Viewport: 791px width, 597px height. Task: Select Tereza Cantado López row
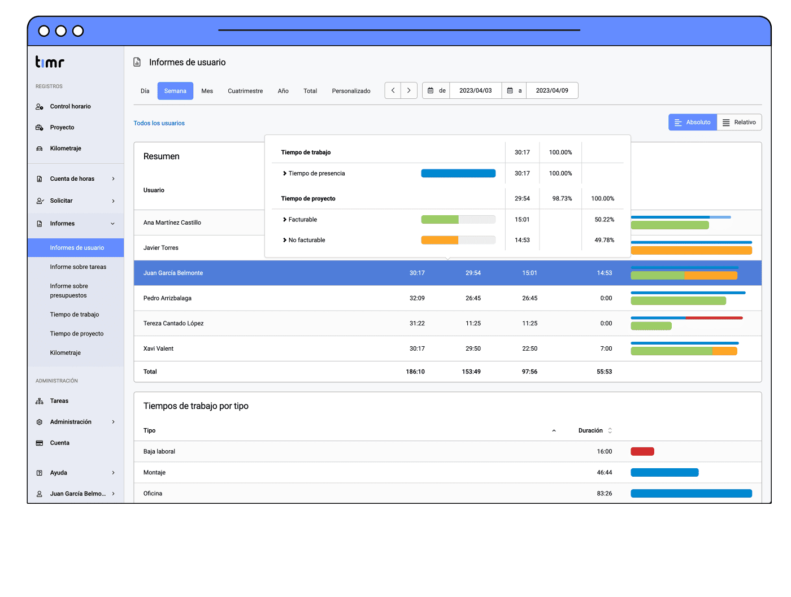tap(447, 324)
